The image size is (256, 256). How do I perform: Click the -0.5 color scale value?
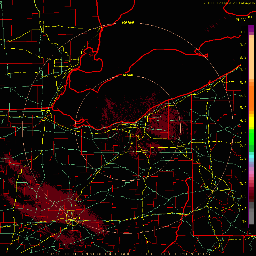click(x=242, y=196)
